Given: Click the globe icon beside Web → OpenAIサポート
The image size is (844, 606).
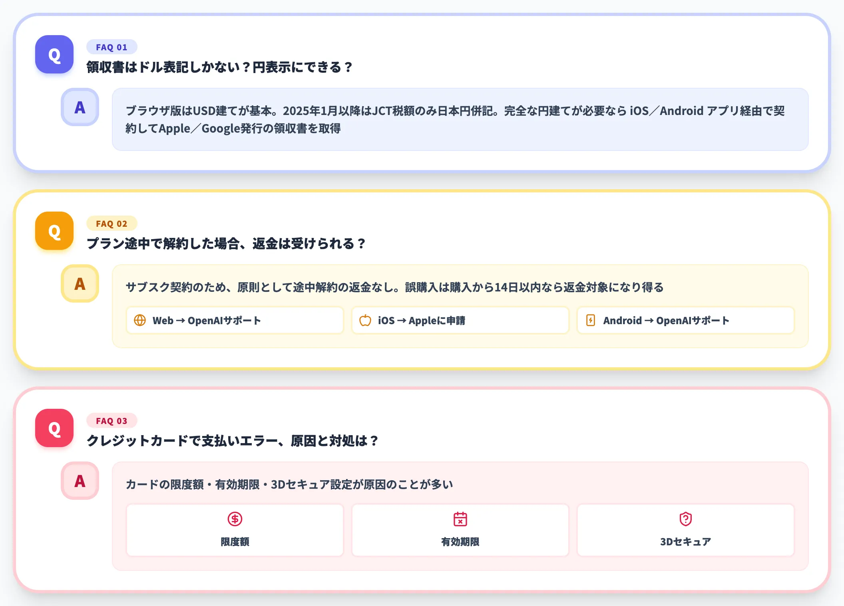Looking at the screenshot, I should 140,320.
